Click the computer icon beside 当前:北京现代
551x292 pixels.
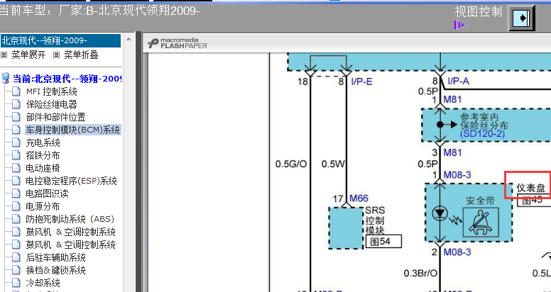(6, 78)
